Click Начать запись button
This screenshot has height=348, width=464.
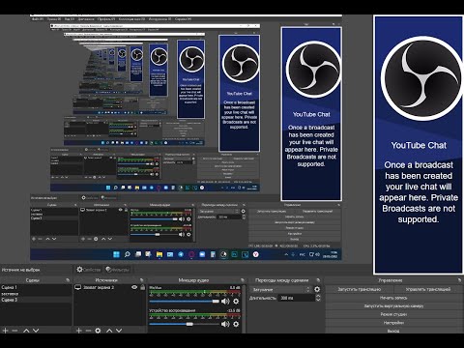pyautogui.click(x=393, y=298)
